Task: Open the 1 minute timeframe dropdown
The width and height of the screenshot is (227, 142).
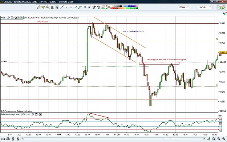Action: [x=205, y=7]
